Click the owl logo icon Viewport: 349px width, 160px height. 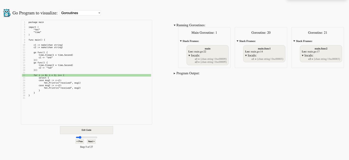[x=7, y=13]
